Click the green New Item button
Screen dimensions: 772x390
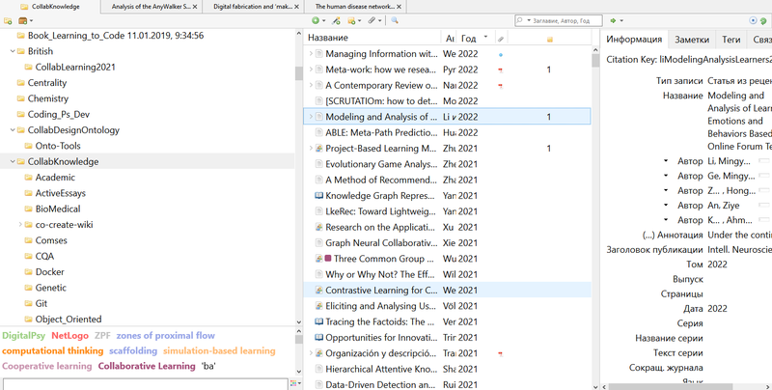coord(317,19)
